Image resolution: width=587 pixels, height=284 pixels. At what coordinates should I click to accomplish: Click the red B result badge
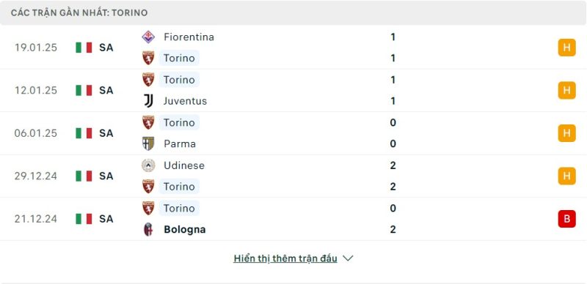click(566, 219)
